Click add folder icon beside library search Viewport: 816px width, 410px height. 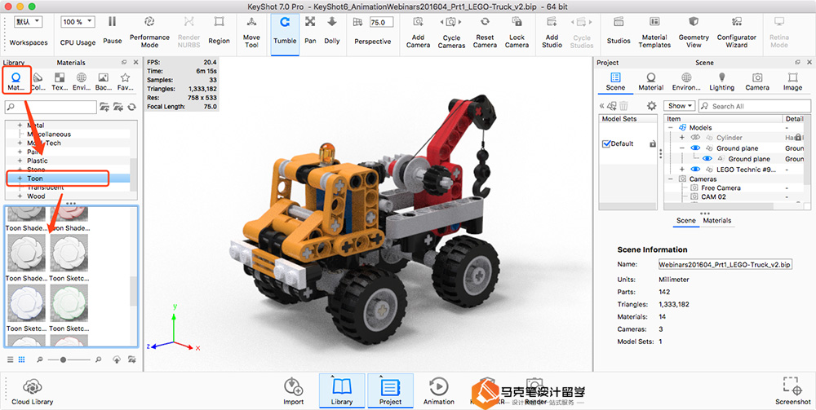pyautogui.click(x=104, y=107)
